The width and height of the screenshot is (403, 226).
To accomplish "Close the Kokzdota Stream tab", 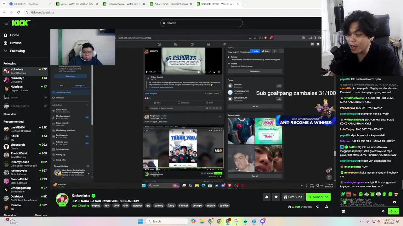I will point(238,4).
